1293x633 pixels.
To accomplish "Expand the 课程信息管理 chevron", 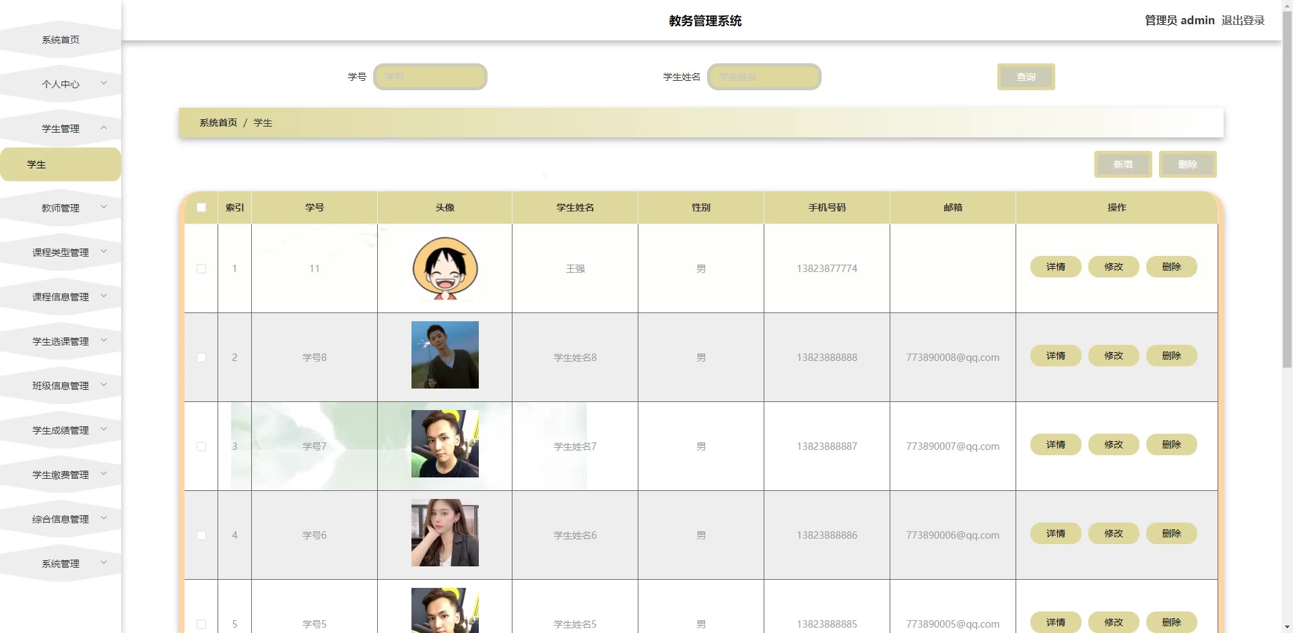I will coord(104,296).
